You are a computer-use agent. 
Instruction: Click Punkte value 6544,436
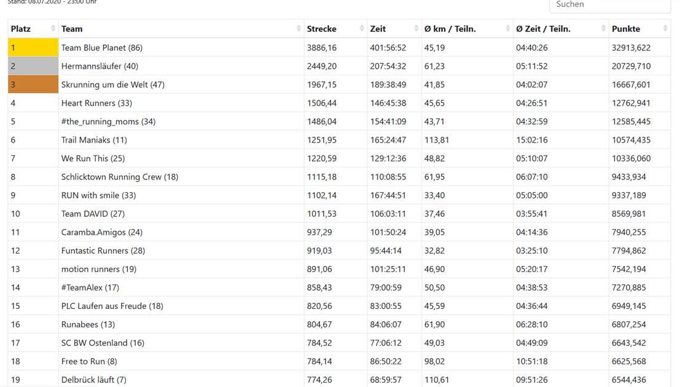(629, 380)
